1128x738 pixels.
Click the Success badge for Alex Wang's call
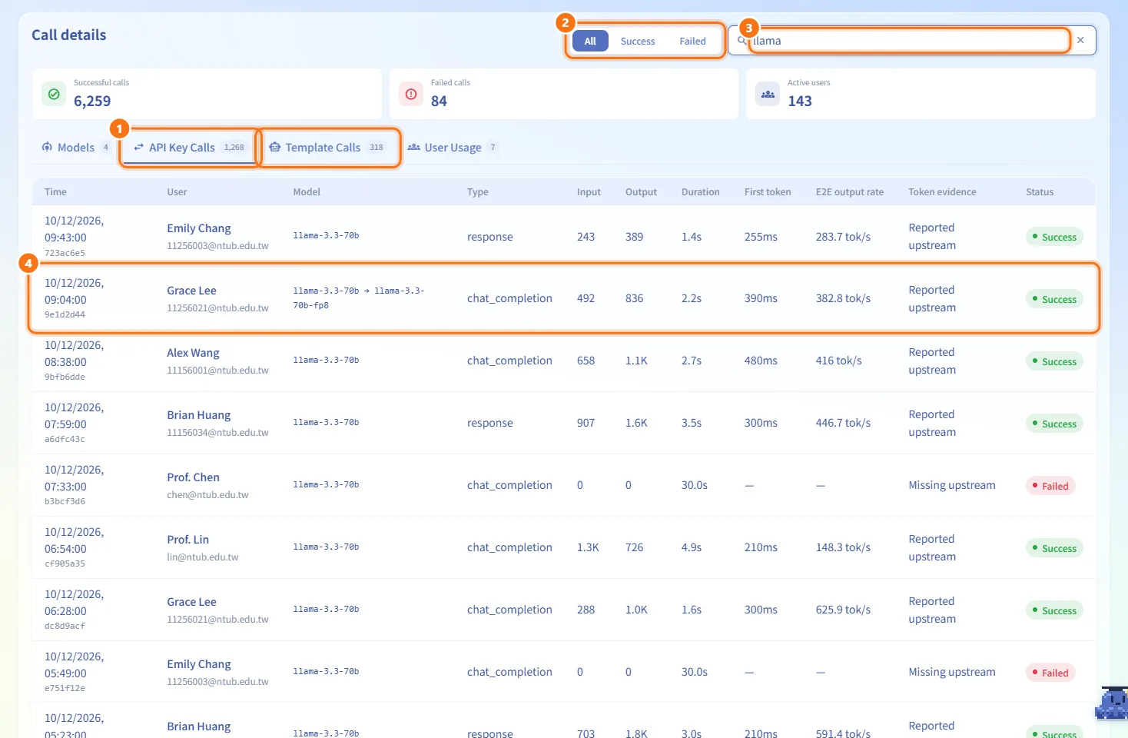(1053, 361)
